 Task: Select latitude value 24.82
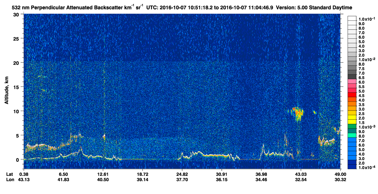(x=182, y=174)
